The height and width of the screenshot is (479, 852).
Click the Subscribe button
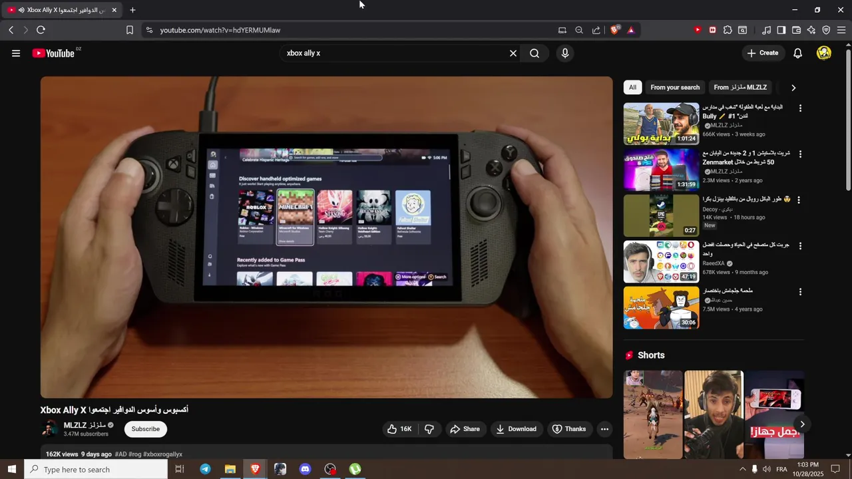point(146,429)
